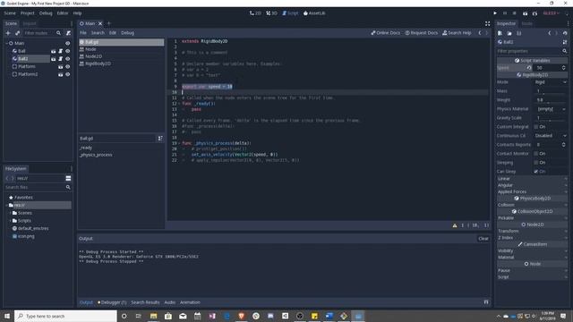Open the script icon on the Ball2 node

(60, 59)
